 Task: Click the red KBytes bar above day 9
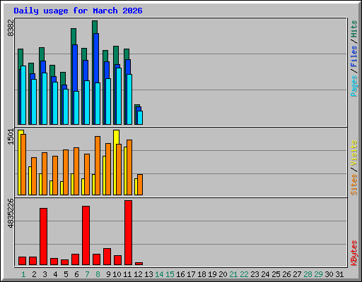point(107,257)
